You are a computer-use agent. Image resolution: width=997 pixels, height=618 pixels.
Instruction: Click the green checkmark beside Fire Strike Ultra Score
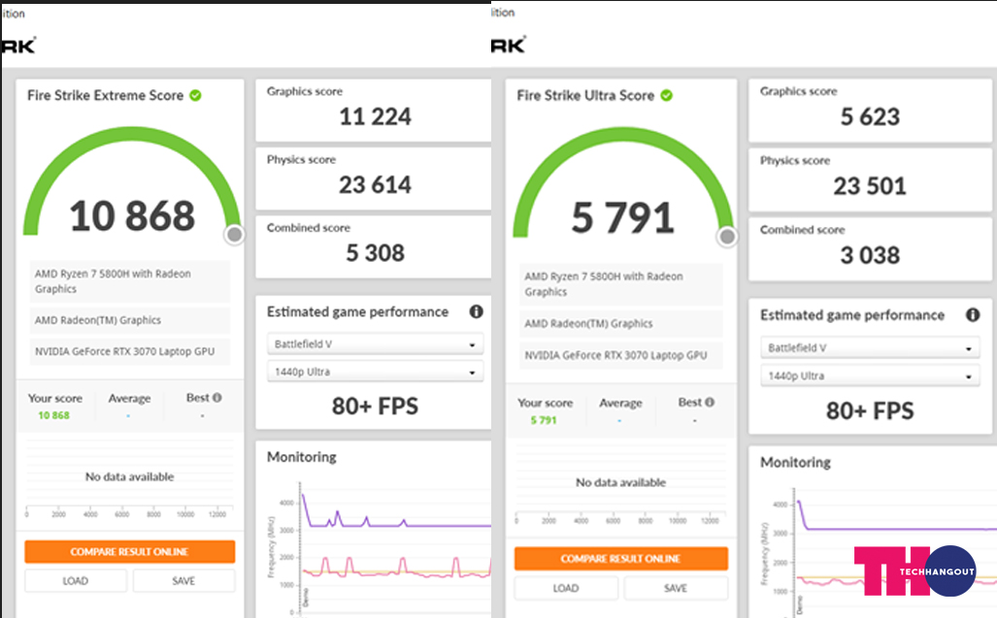click(666, 95)
